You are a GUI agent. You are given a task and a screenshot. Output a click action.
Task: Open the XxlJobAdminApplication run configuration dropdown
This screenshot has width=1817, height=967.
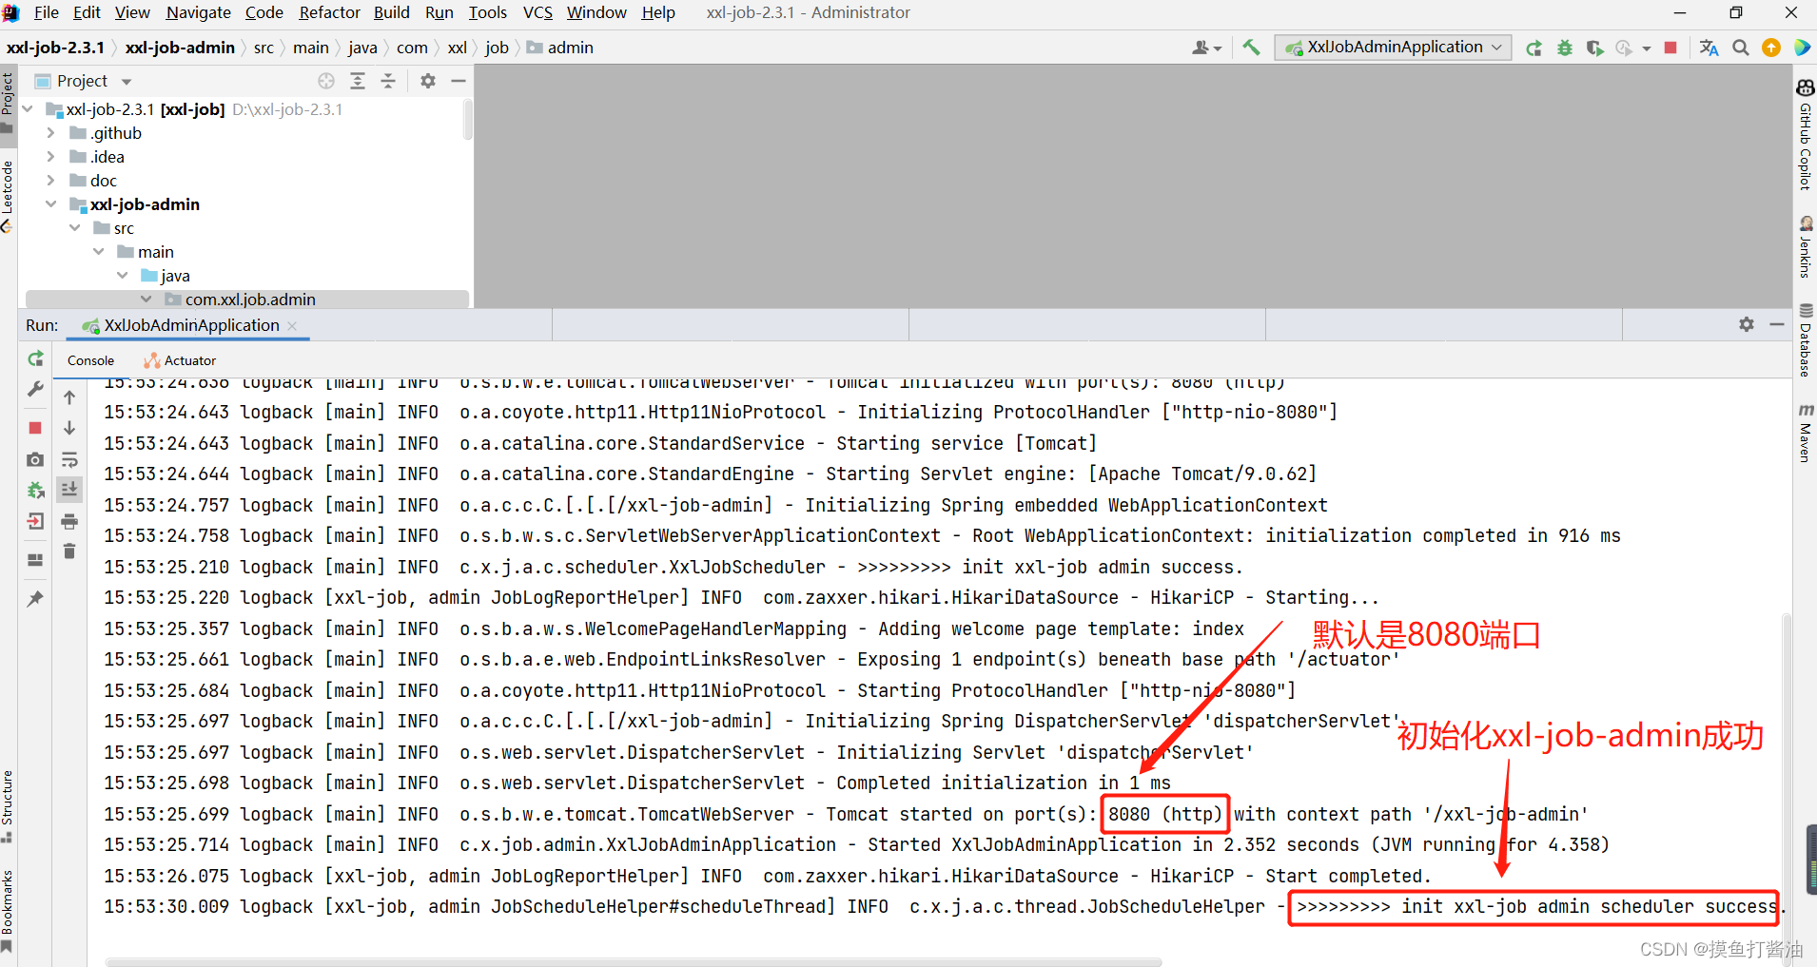point(1393,48)
